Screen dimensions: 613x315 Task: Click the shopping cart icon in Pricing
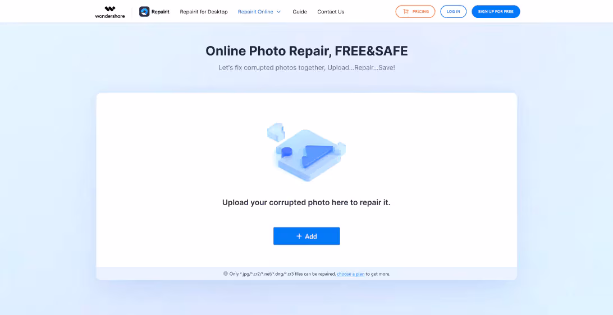405,12
